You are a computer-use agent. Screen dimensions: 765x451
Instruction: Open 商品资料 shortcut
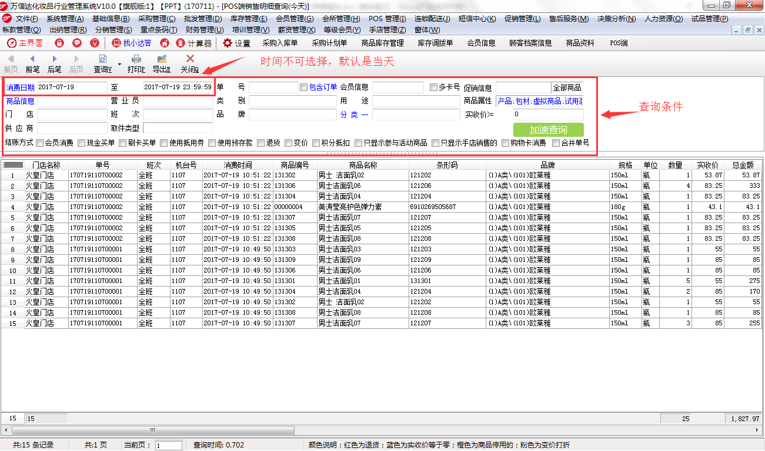[580, 43]
